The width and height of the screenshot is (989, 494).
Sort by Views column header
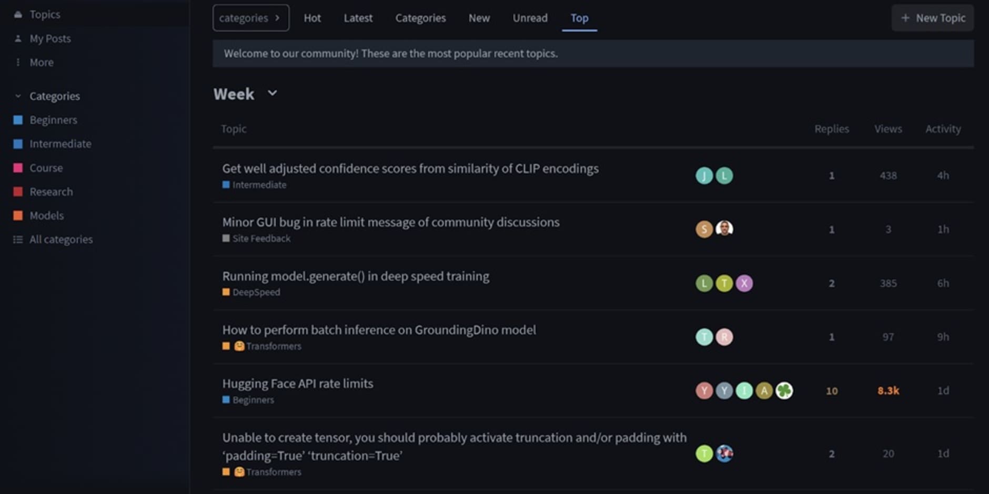pyautogui.click(x=888, y=129)
